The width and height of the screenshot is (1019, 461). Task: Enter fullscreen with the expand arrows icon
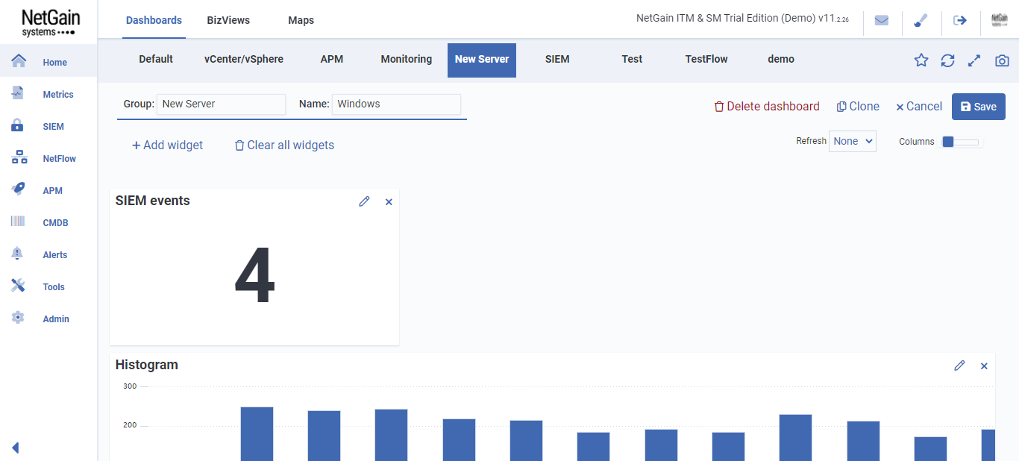[974, 60]
